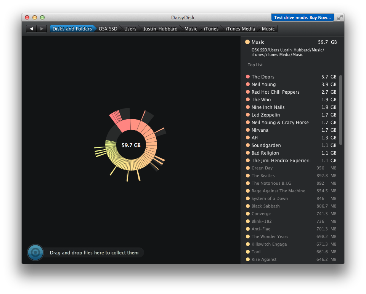Screen dimensions: 366x294
Task: Click the round collector target icon
Action: click(x=35, y=252)
